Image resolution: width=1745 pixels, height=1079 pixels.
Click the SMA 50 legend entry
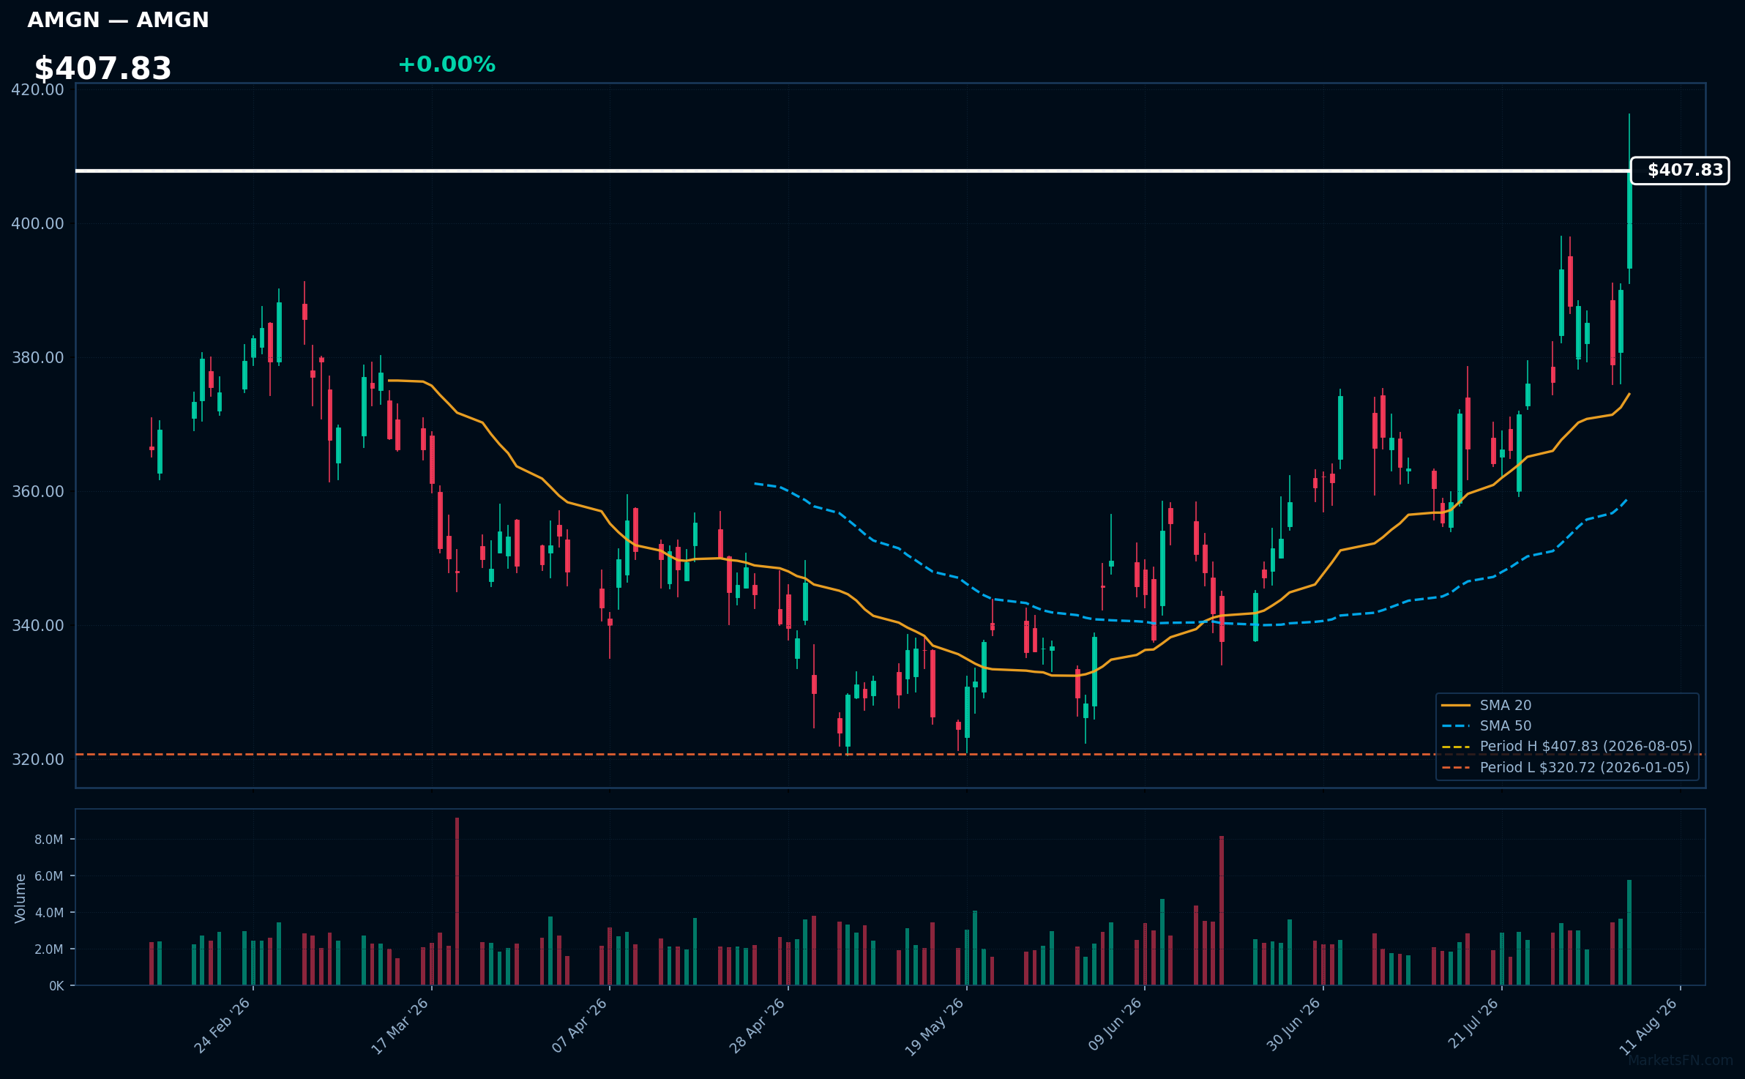tap(1487, 725)
